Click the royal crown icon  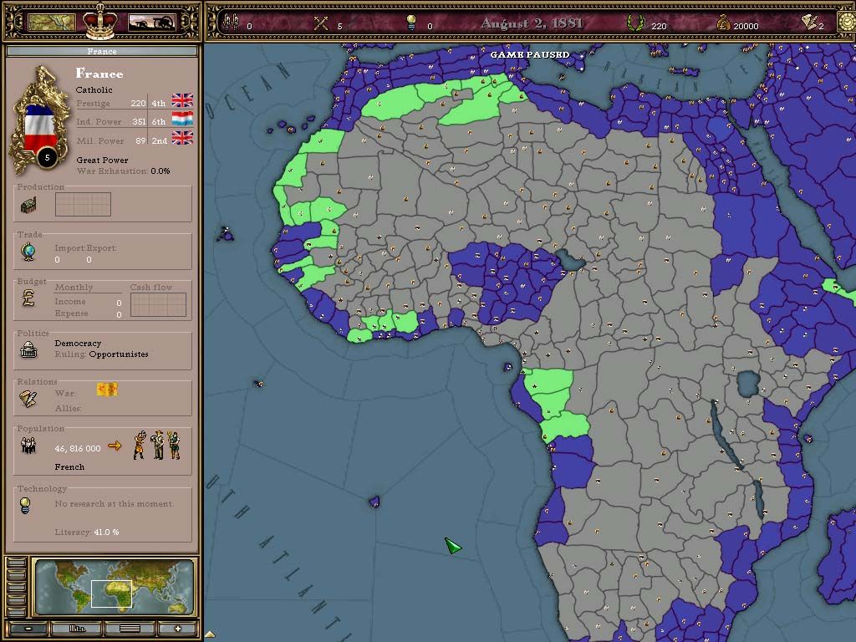[x=100, y=21]
